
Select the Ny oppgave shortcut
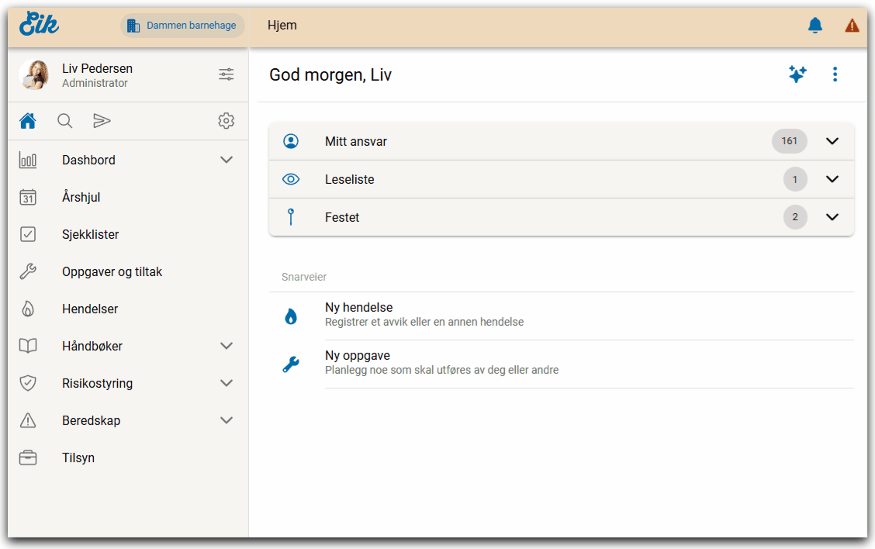pyautogui.click(x=357, y=362)
